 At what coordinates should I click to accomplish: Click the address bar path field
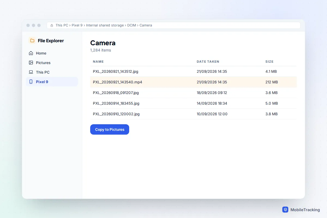tap(174, 25)
